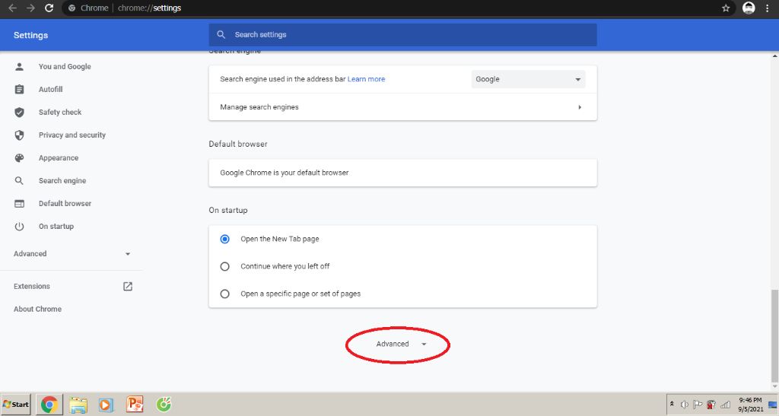The height and width of the screenshot is (416, 779).
Task: Click the network signal tray icon
Action: (x=725, y=405)
